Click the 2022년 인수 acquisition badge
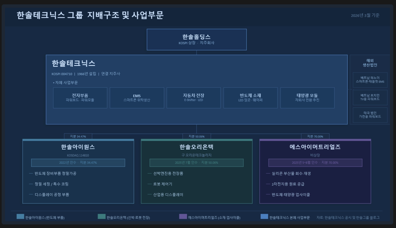 [78, 163]
